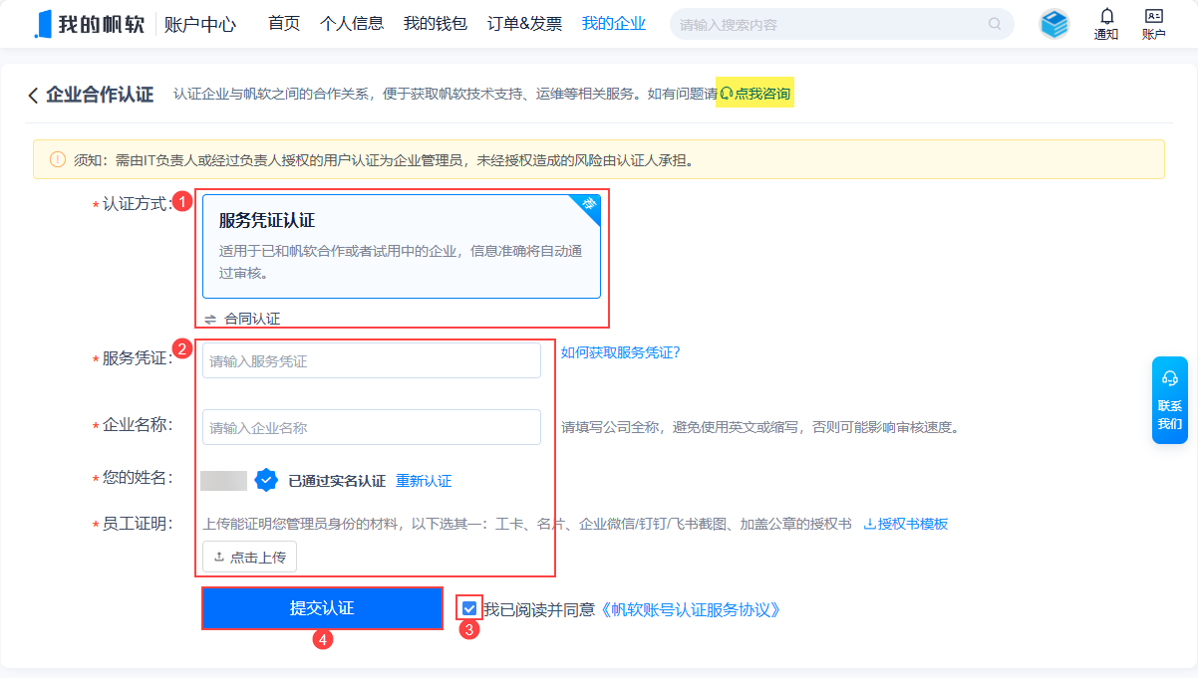Screen dimensions: 1198x678
Task: Open the search magnifier icon
Action: (x=995, y=24)
